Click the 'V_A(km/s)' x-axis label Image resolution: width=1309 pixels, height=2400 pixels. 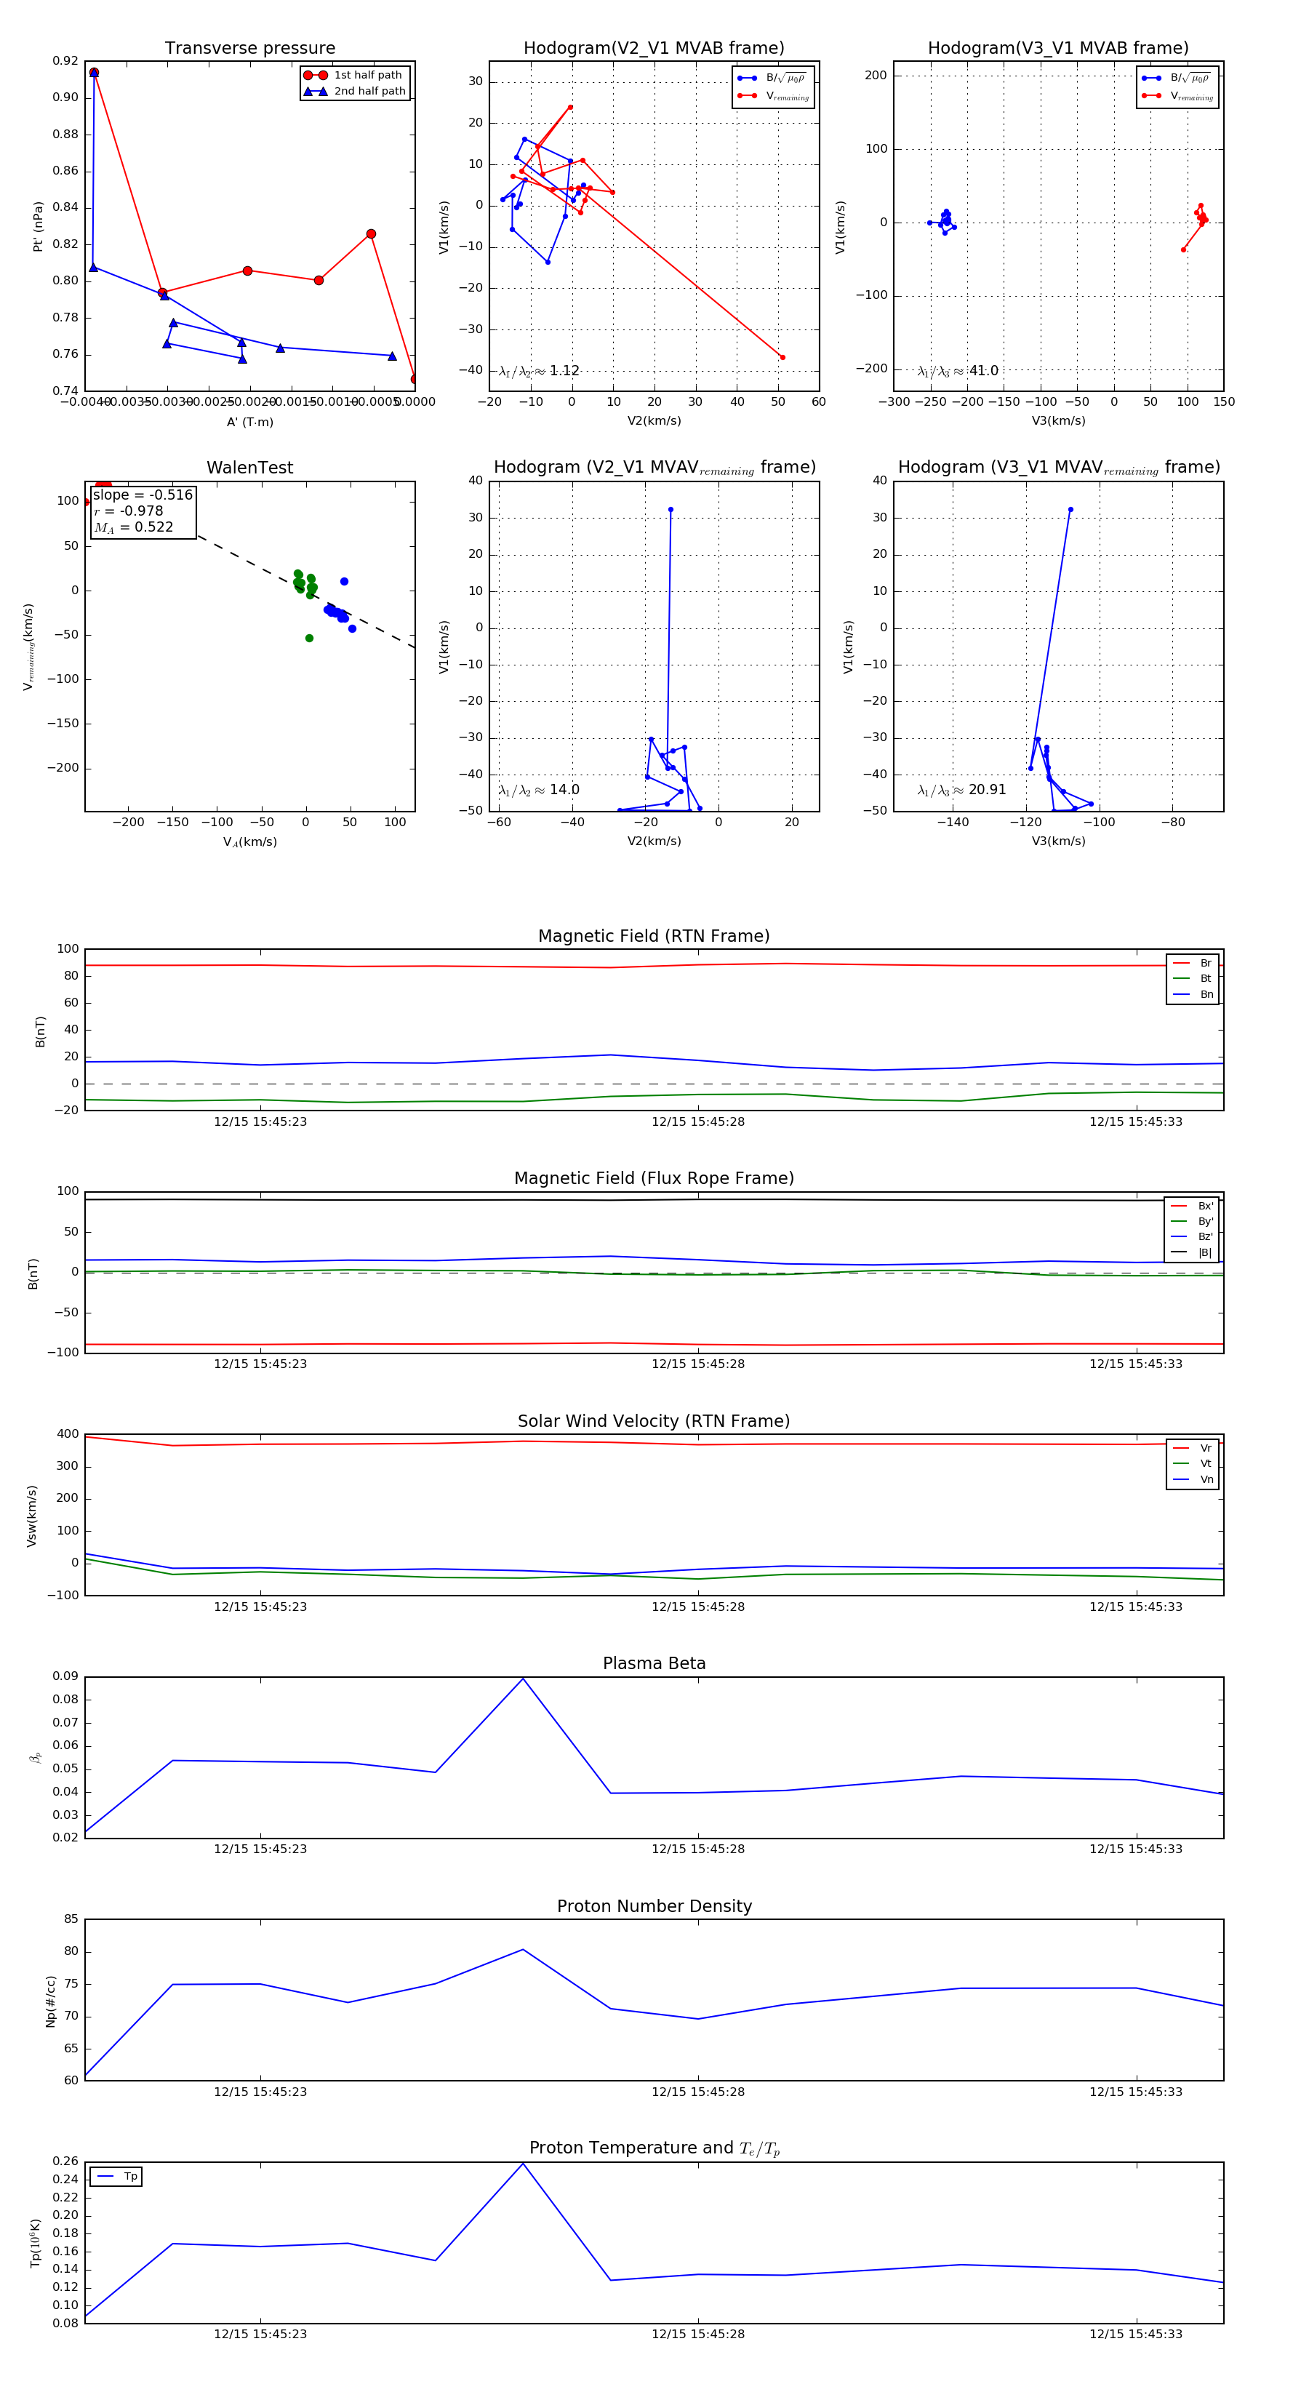coord(249,841)
